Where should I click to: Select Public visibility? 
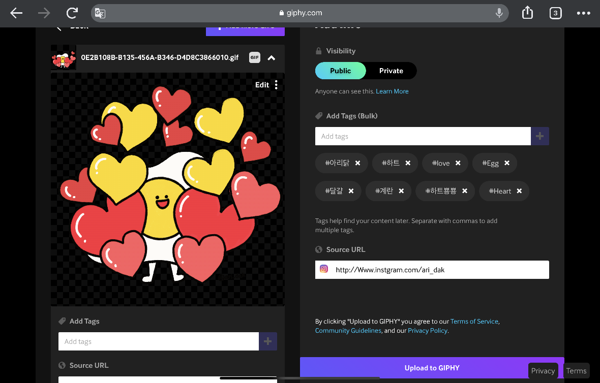click(340, 71)
